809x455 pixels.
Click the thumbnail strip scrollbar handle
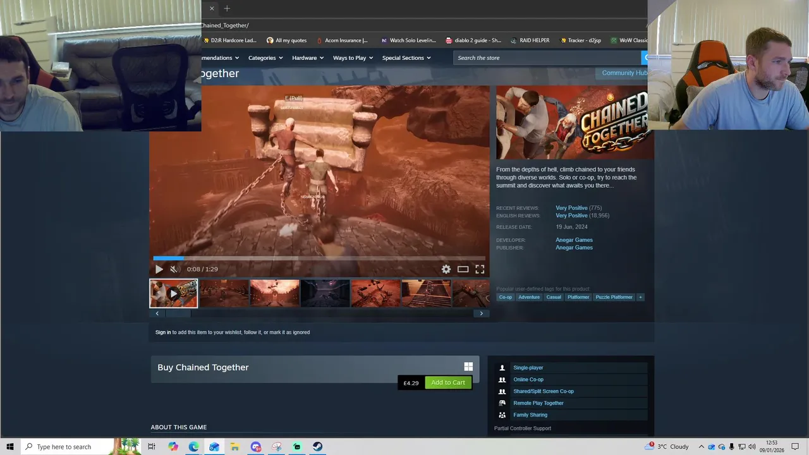[177, 313]
